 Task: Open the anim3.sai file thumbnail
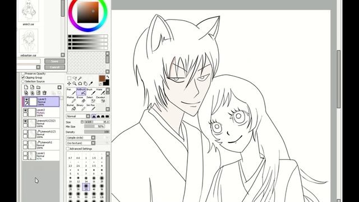[29, 11]
